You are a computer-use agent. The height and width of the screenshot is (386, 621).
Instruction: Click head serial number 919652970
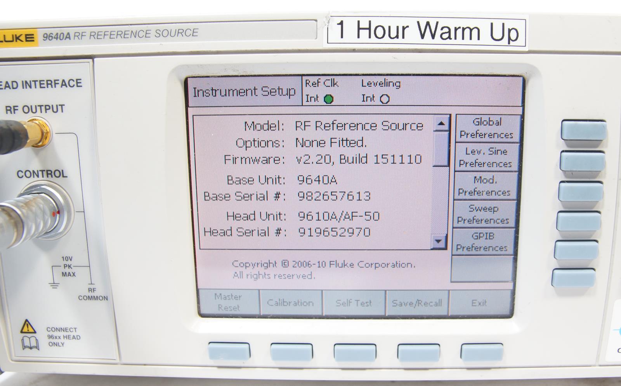pos(334,232)
